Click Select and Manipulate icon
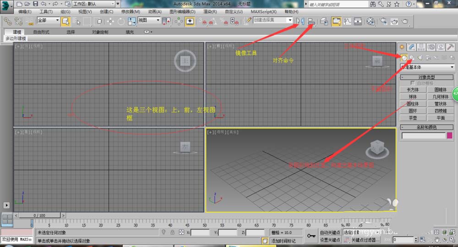Screen dimensions: 458x247 point(179,22)
